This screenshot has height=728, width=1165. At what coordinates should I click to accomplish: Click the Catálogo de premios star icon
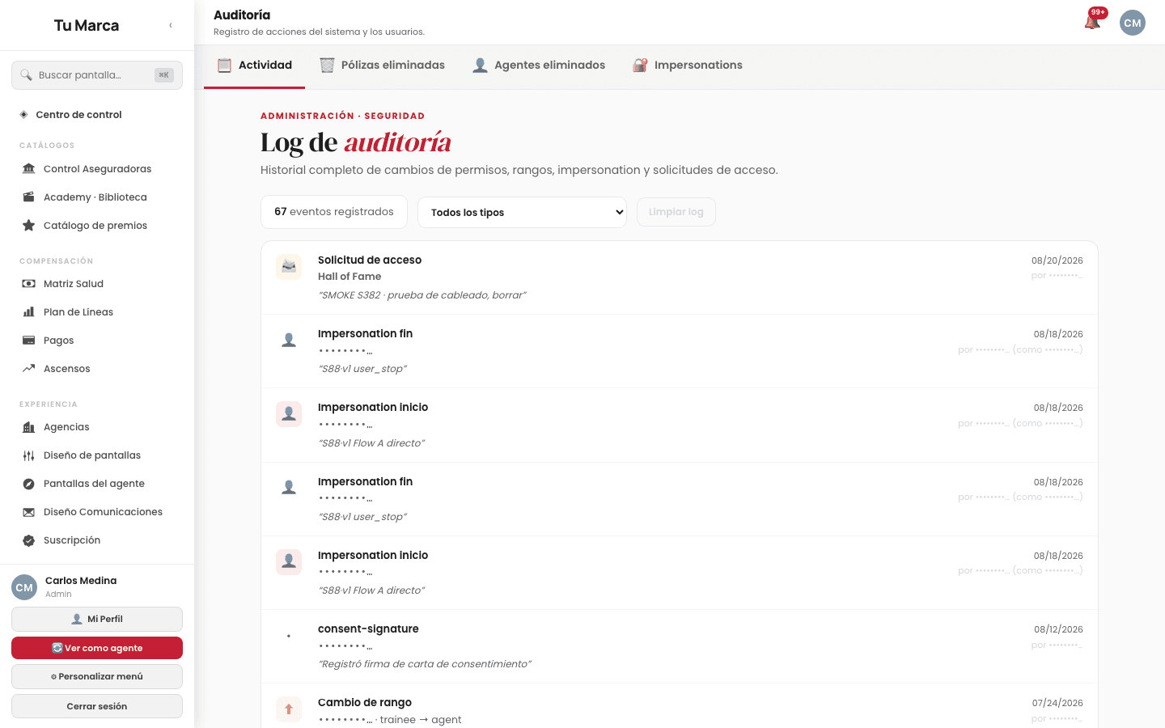29,226
